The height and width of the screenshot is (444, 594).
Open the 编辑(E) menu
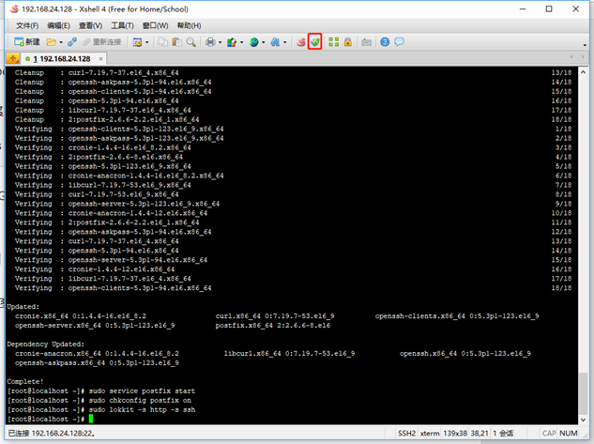[x=58, y=25]
